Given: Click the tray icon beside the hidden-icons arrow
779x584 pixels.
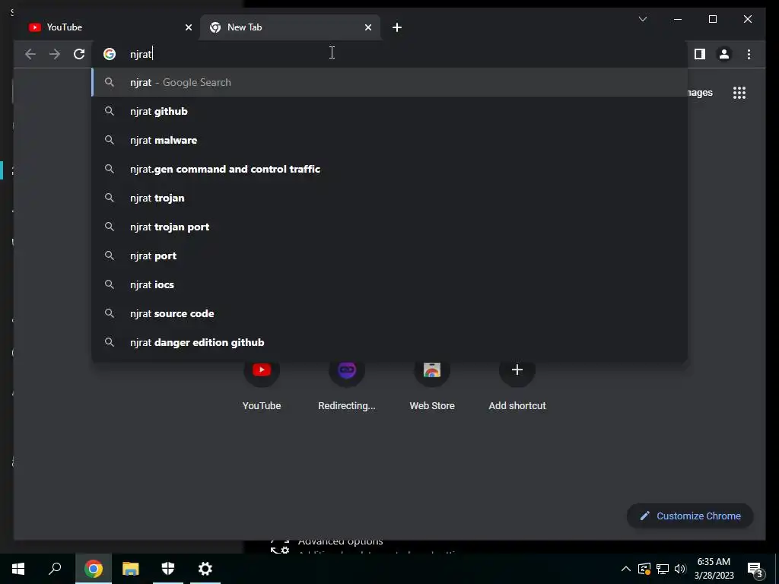Looking at the screenshot, I should (644, 569).
